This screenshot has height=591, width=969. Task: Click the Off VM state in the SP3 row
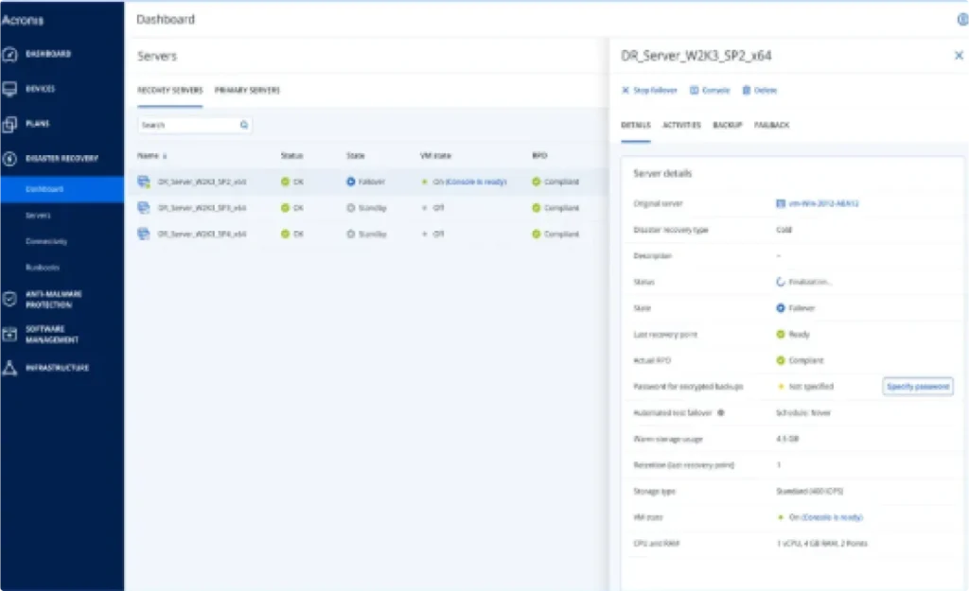coord(438,207)
